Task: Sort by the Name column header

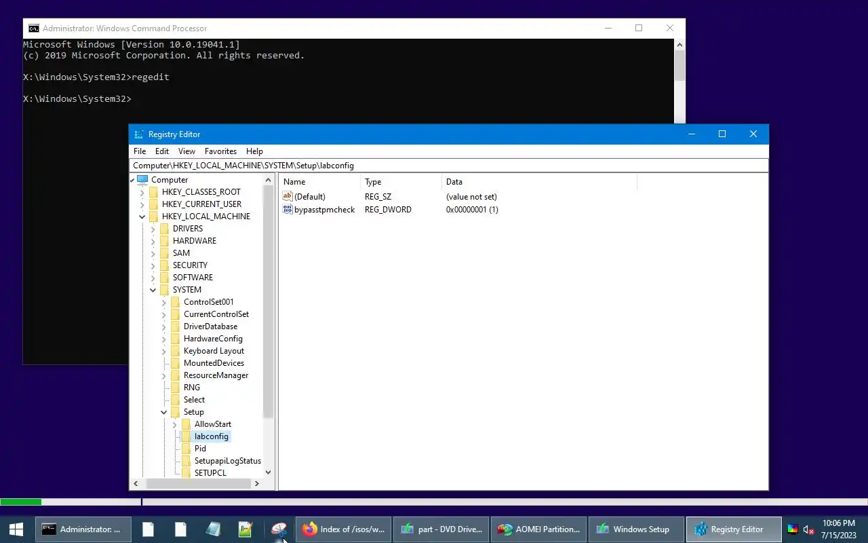Action: [320, 182]
